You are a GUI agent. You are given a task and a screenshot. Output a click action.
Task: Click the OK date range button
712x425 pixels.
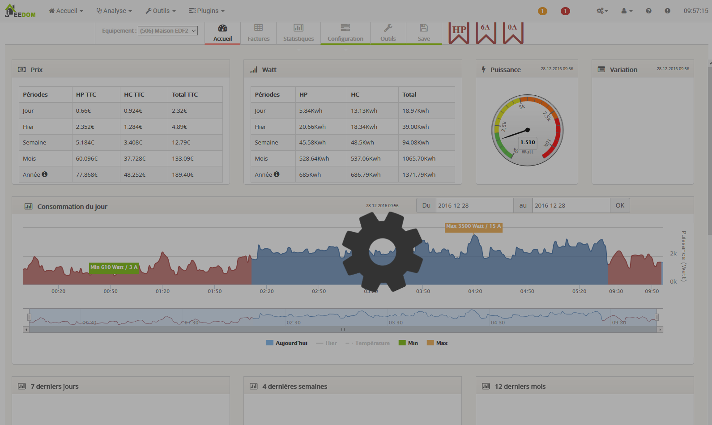620,205
